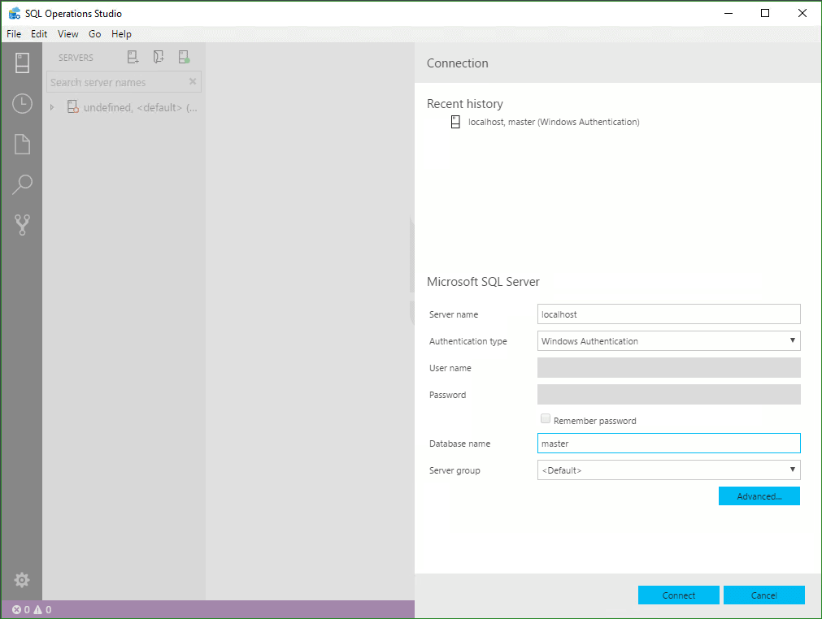Screen dimensions: 822x619
Task: Tick the Remember password checkbox
Action: (x=546, y=418)
